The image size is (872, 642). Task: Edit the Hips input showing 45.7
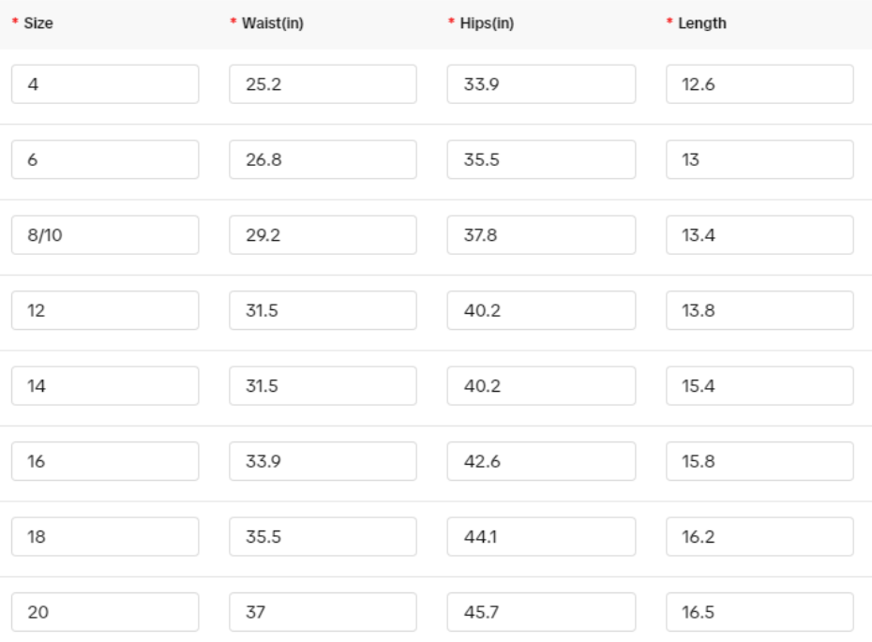click(541, 612)
